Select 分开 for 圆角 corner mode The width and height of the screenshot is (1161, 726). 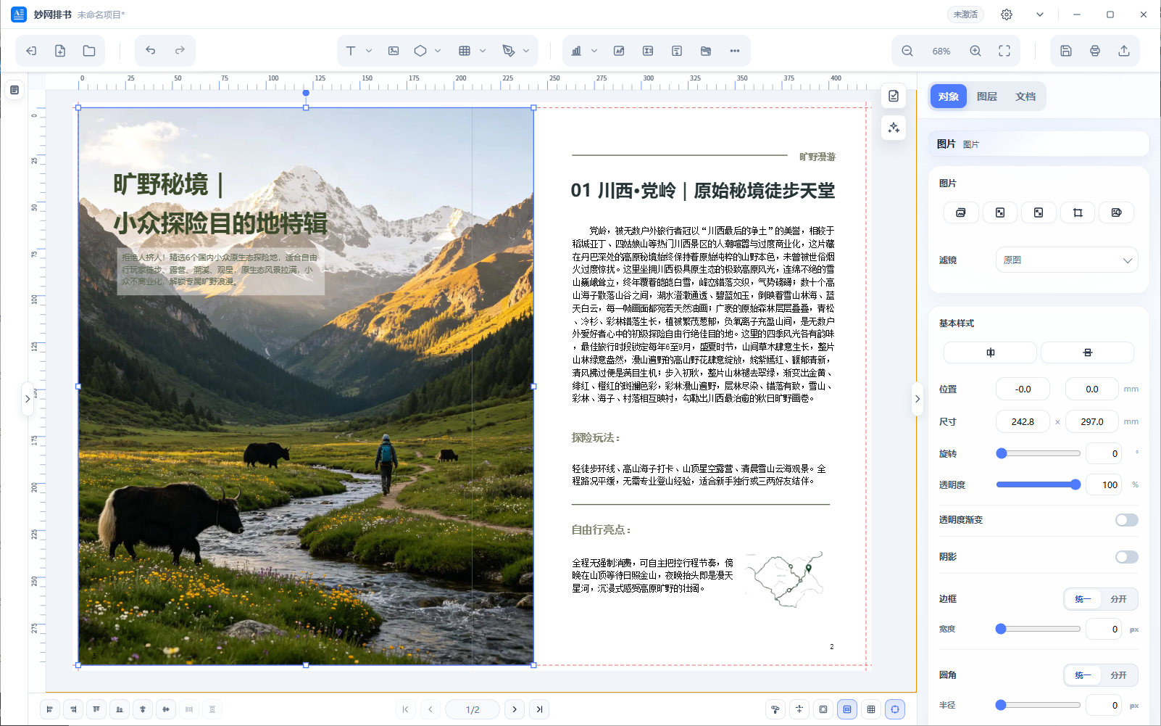1118,675
